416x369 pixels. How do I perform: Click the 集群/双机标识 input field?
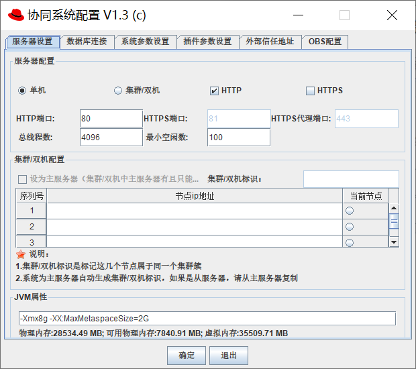tap(351, 179)
